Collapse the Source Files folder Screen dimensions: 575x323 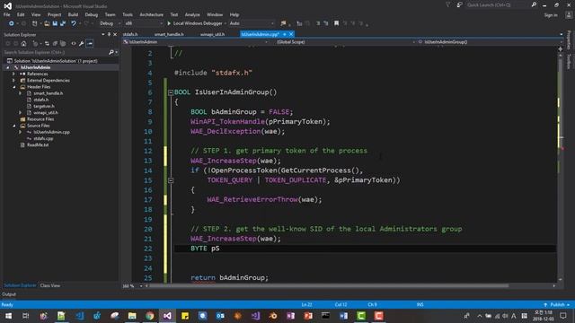pyautogui.click(x=14, y=126)
